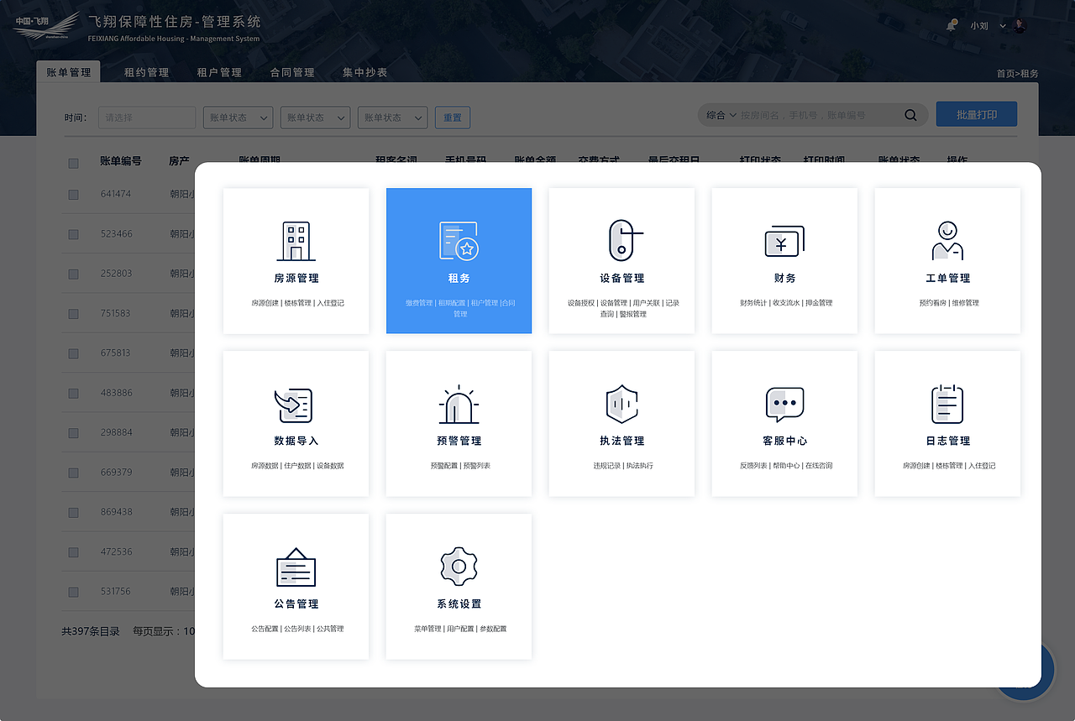This screenshot has width=1075, height=721.
Task: Check the row for bill 298884
Action: [x=73, y=433]
